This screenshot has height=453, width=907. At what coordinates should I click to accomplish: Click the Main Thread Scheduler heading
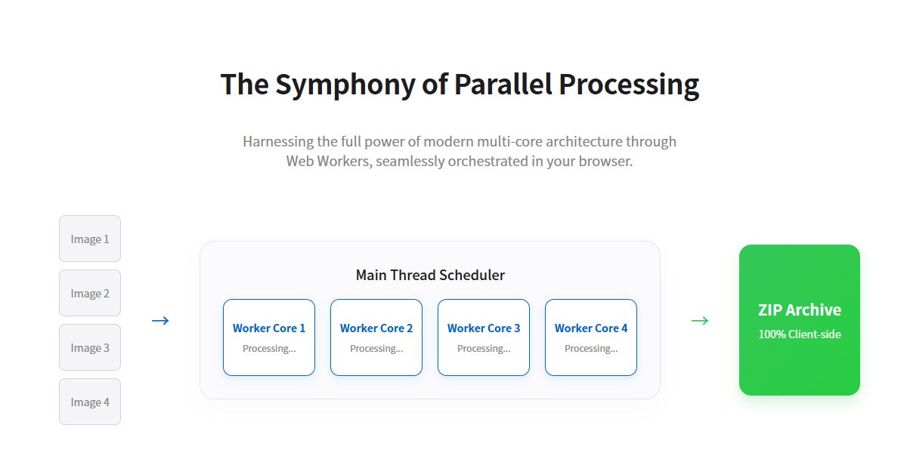pyautogui.click(x=430, y=275)
